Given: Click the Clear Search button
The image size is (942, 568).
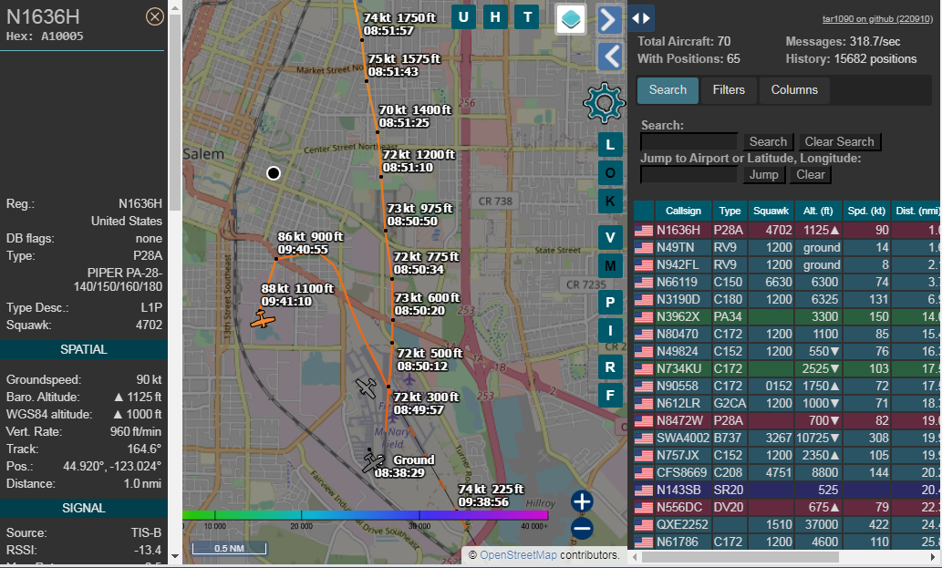Looking at the screenshot, I should pyautogui.click(x=839, y=141).
